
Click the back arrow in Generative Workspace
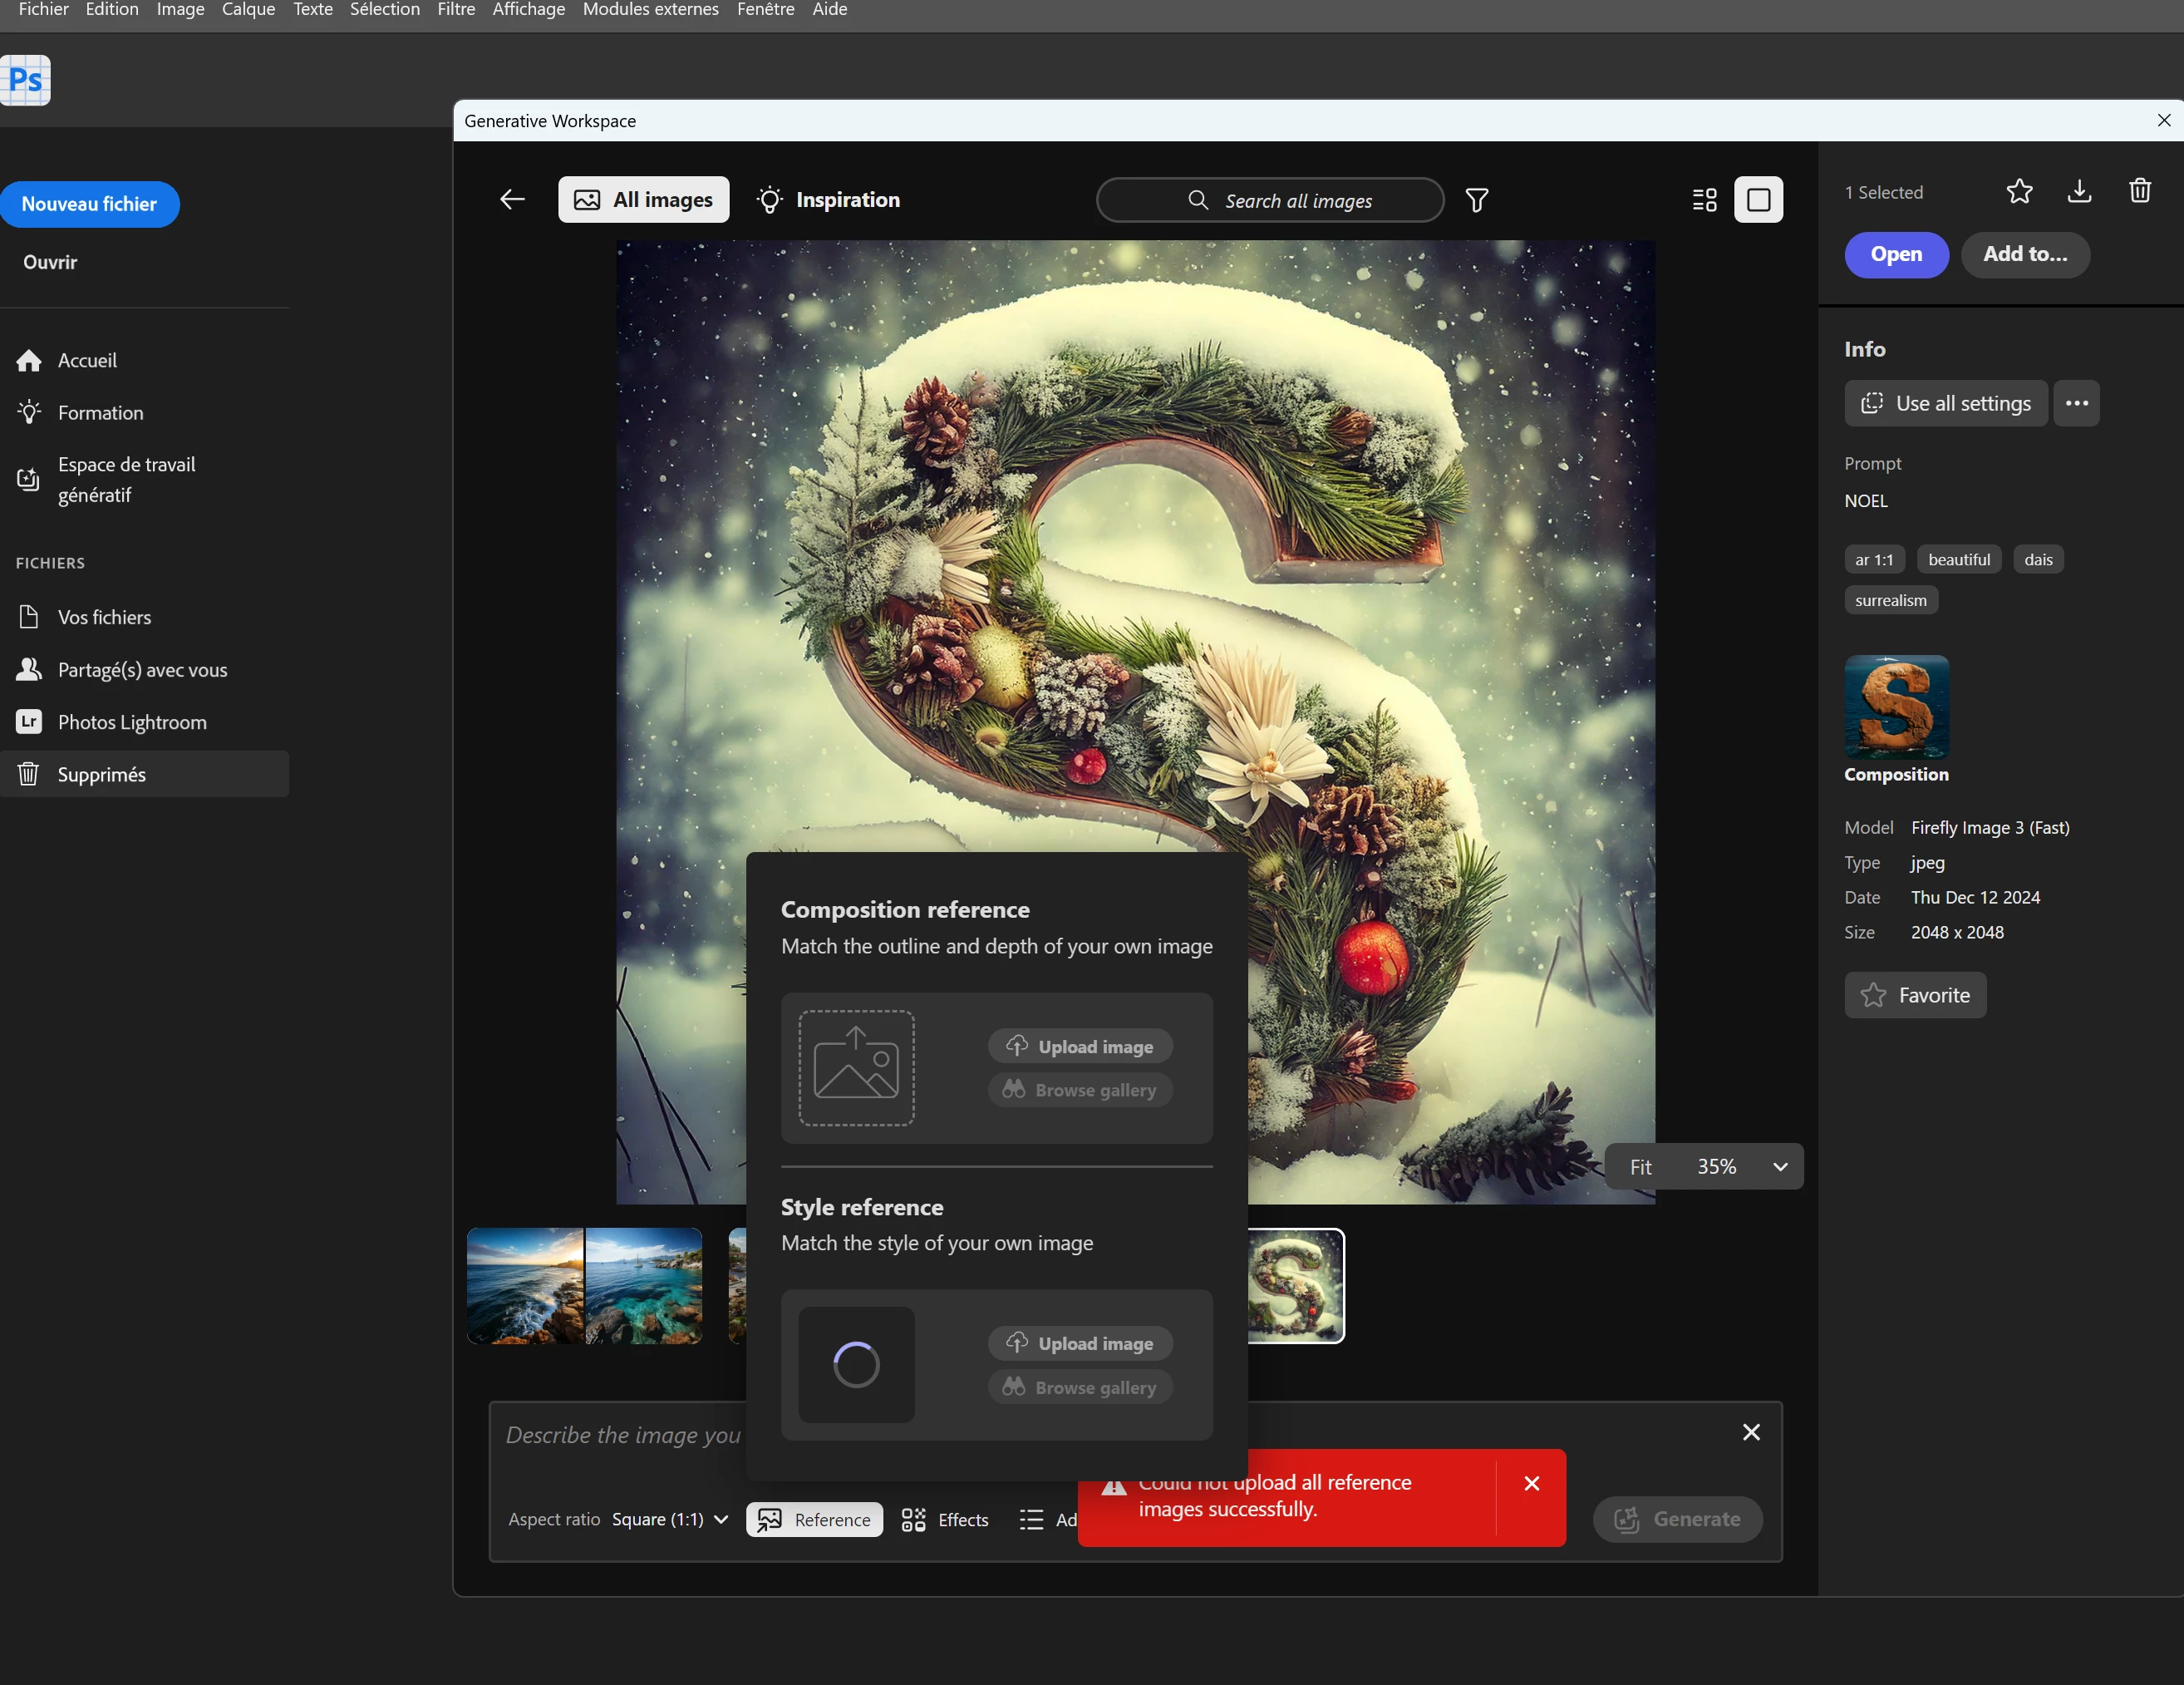pos(512,200)
